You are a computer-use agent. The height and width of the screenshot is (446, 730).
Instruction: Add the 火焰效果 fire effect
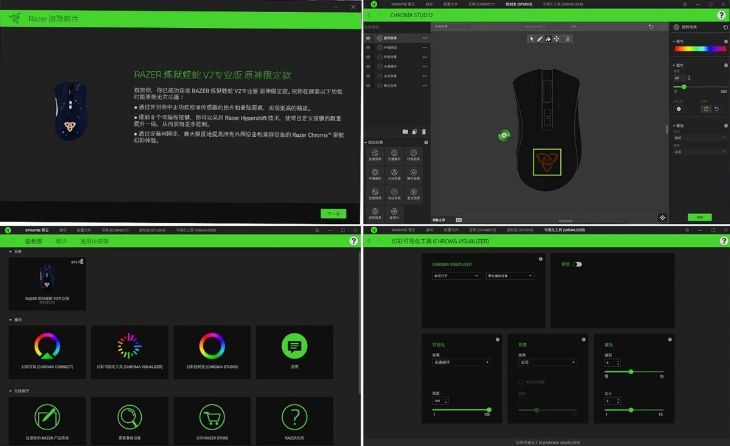point(394,175)
